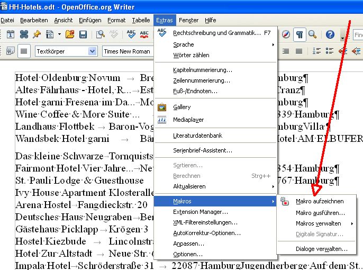Click increase indent orange arrow icon
363x270 pixels.
(356, 51)
